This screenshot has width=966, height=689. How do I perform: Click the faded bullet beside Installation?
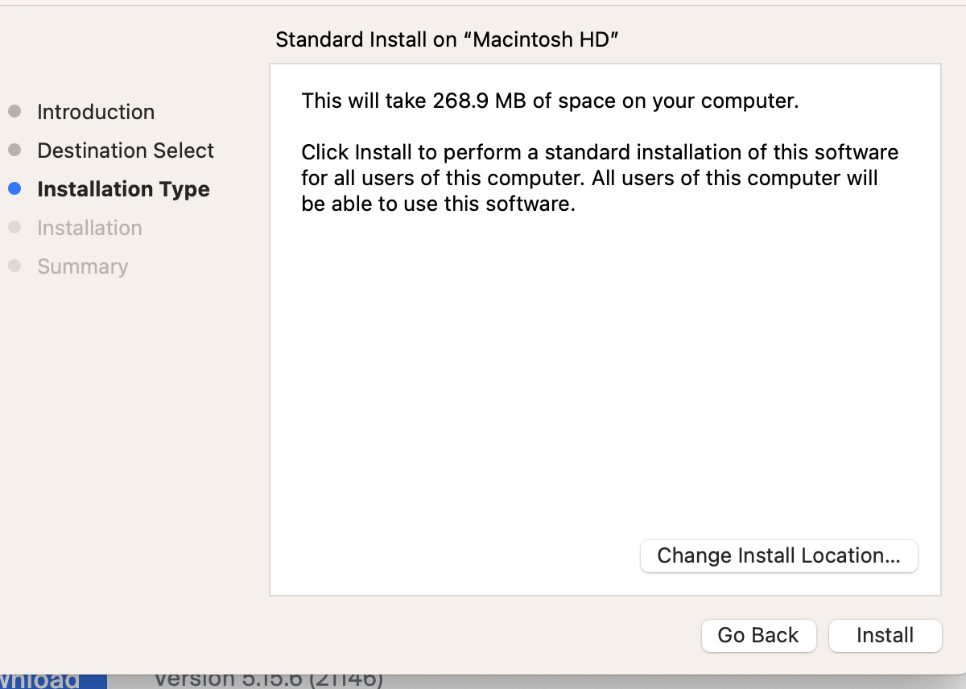coord(14,228)
